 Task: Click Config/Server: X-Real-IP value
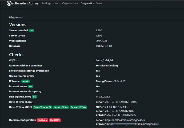110,81
